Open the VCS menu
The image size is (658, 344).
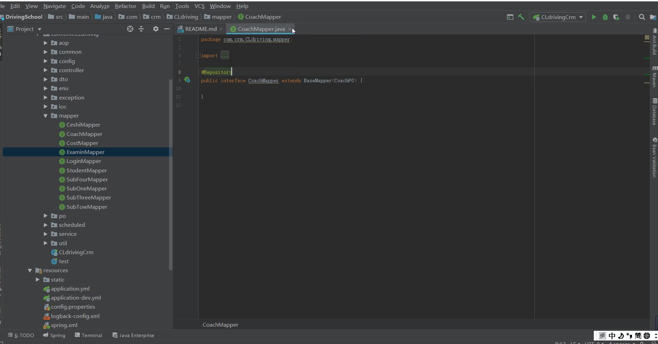coord(200,6)
